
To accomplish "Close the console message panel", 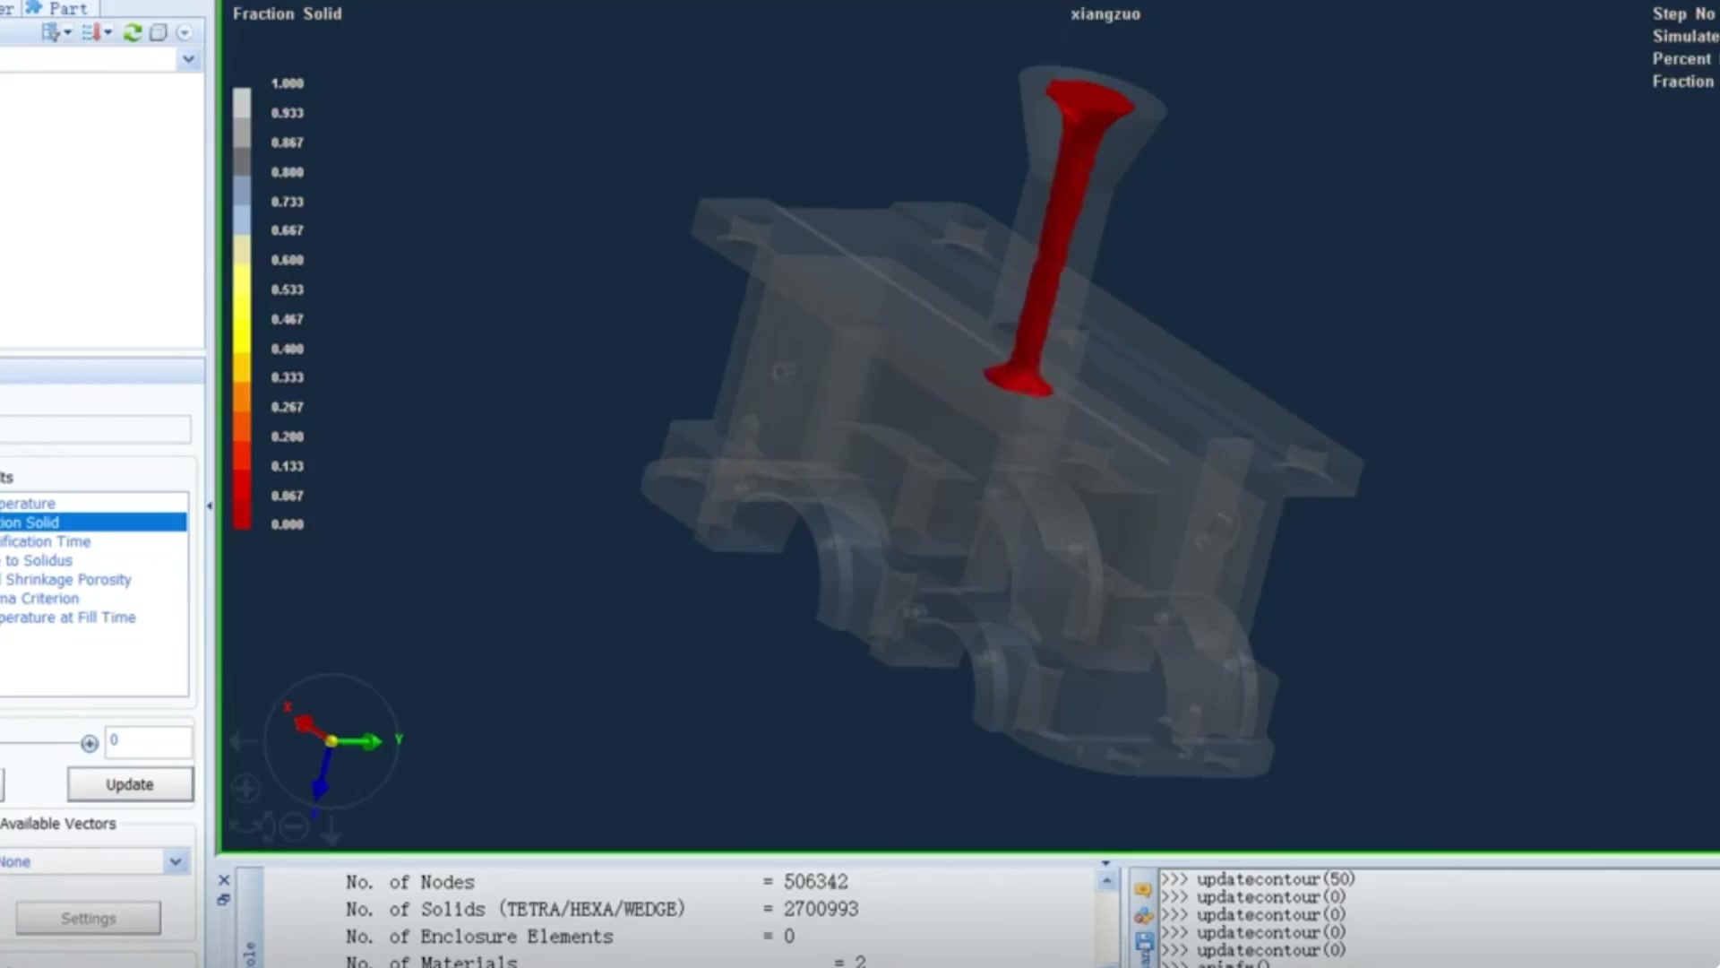I will [224, 880].
